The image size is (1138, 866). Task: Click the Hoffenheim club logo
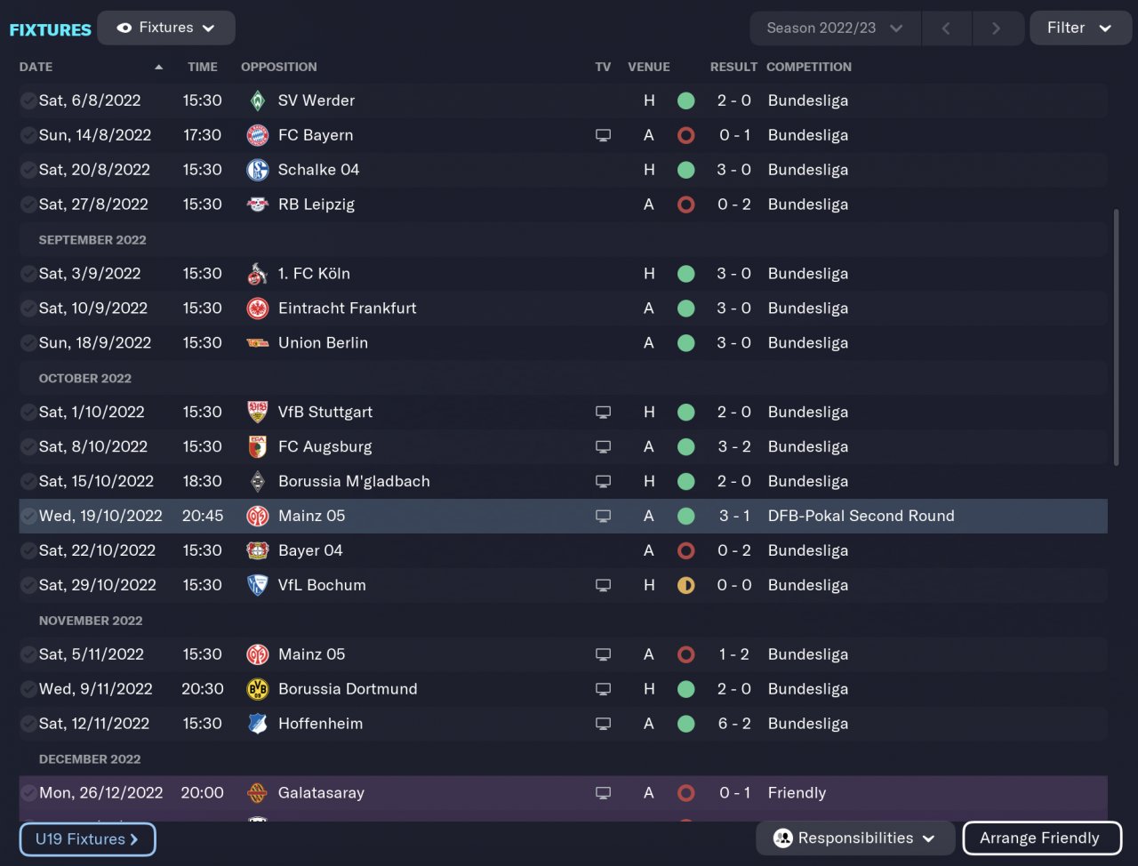coord(257,724)
